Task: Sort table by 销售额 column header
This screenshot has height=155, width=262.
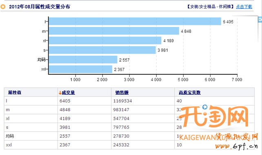Action: [x=122, y=92]
